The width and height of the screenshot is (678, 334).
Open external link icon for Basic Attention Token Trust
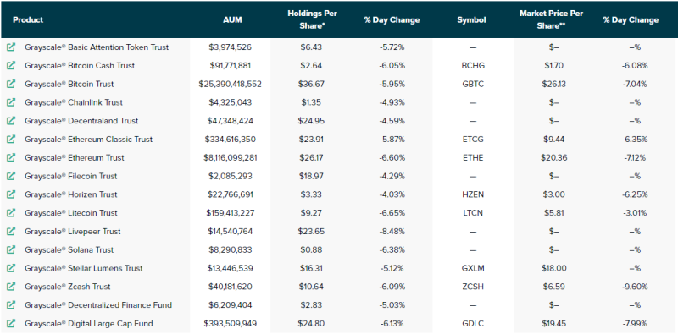(11, 47)
